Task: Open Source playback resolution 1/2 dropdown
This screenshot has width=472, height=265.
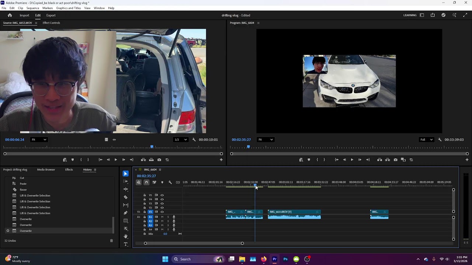Action: [180, 139]
